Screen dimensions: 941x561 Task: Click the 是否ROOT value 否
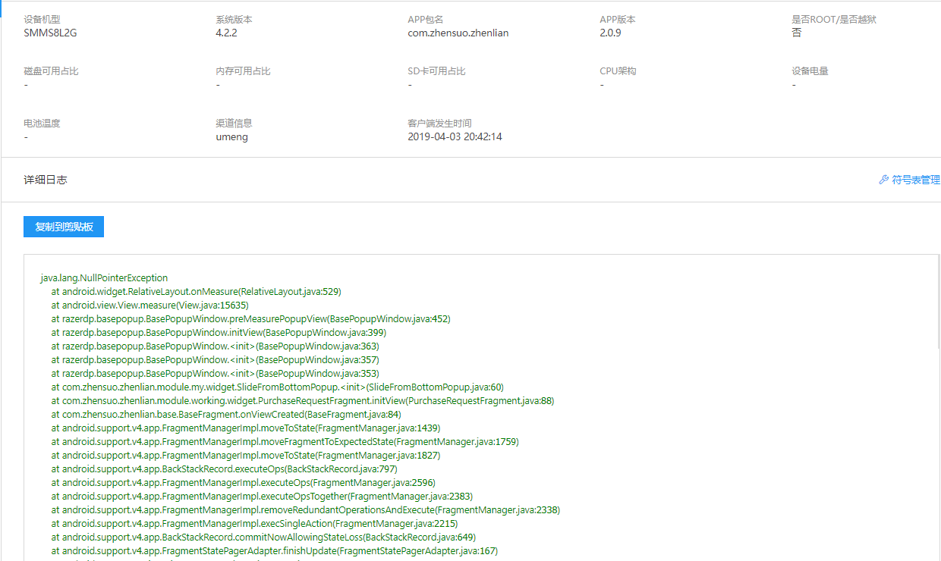pos(796,33)
